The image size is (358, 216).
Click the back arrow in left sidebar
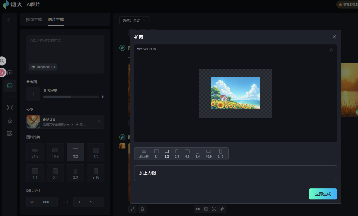click(10, 20)
